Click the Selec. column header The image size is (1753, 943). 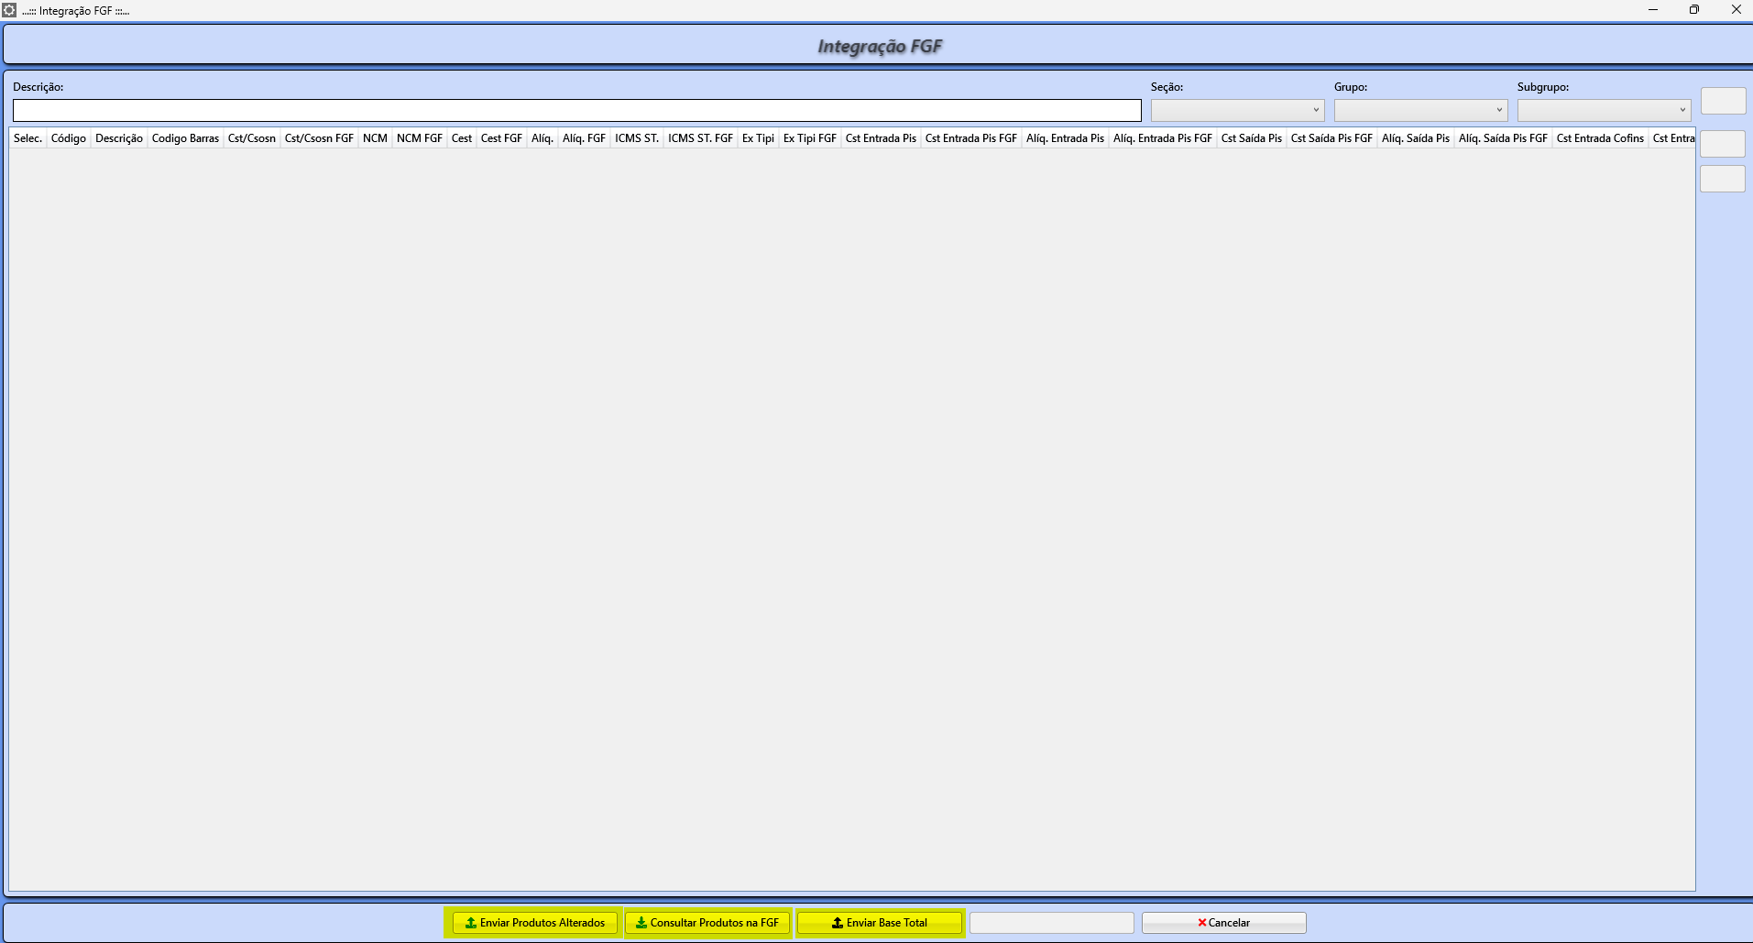tap(27, 138)
